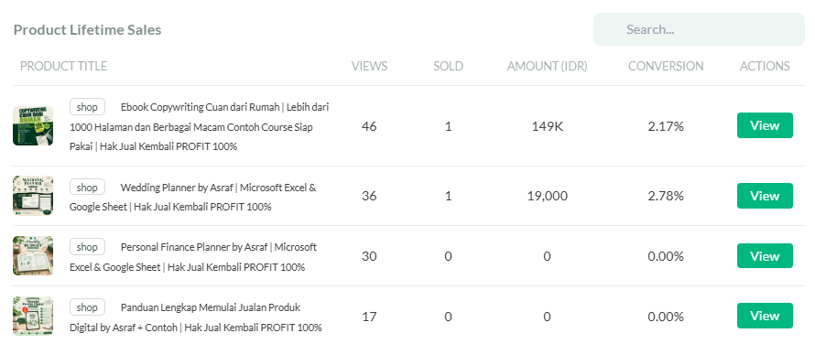Click the 30 views value
This screenshot has width=815, height=344.
[369, 256]
